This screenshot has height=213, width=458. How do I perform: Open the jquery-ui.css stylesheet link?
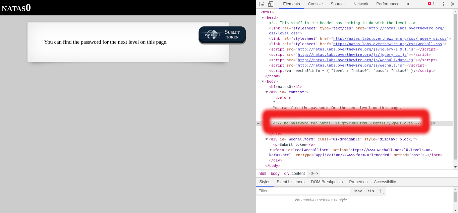point(390,38)
